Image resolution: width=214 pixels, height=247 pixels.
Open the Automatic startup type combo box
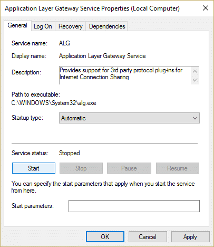[x=129, y=118]
